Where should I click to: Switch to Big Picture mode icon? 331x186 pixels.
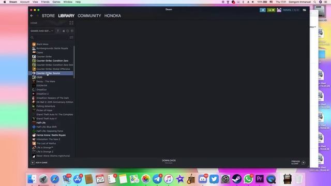coord(305,10)
